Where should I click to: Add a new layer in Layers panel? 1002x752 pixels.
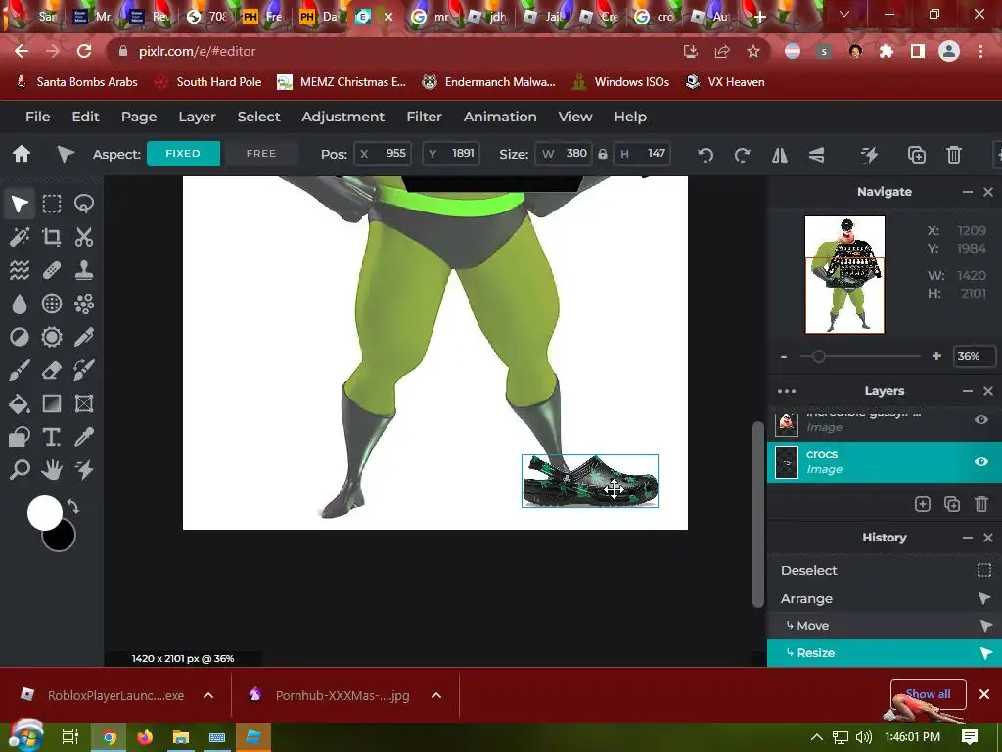pyautogui.click(x=922, y=504)
